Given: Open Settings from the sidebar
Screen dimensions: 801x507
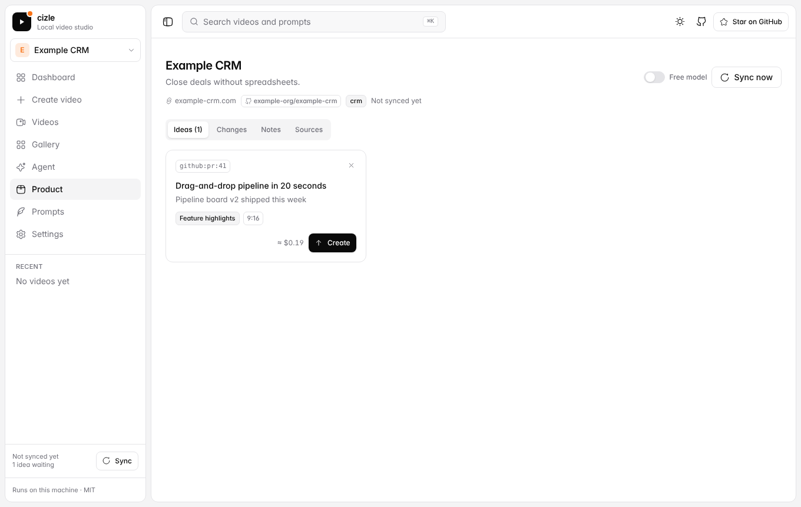Looking at the screenshot, I should click(75, 234).
